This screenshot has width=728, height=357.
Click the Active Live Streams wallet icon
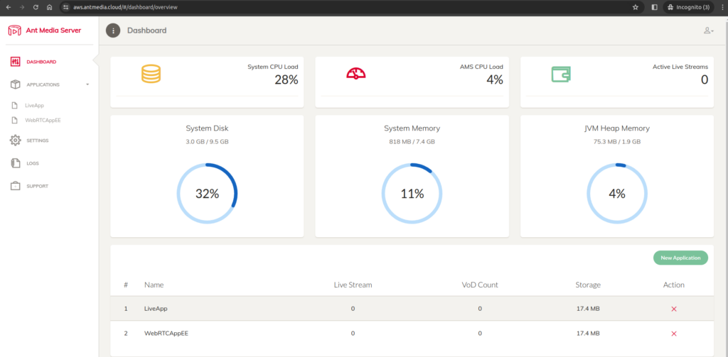click(x=561, y=75)
